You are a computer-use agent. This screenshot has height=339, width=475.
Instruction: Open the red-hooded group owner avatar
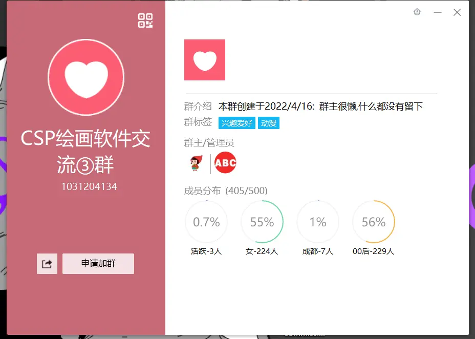196,163
